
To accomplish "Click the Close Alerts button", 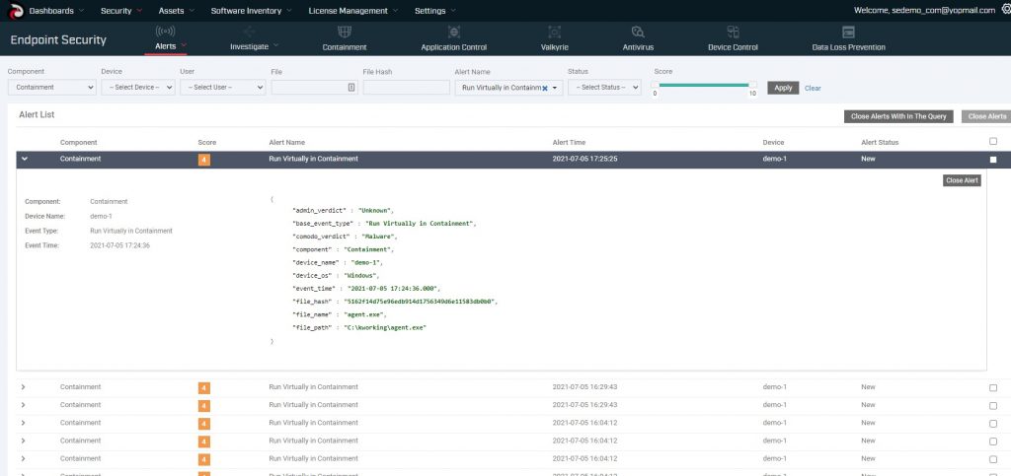I will [x=986, y=116].
